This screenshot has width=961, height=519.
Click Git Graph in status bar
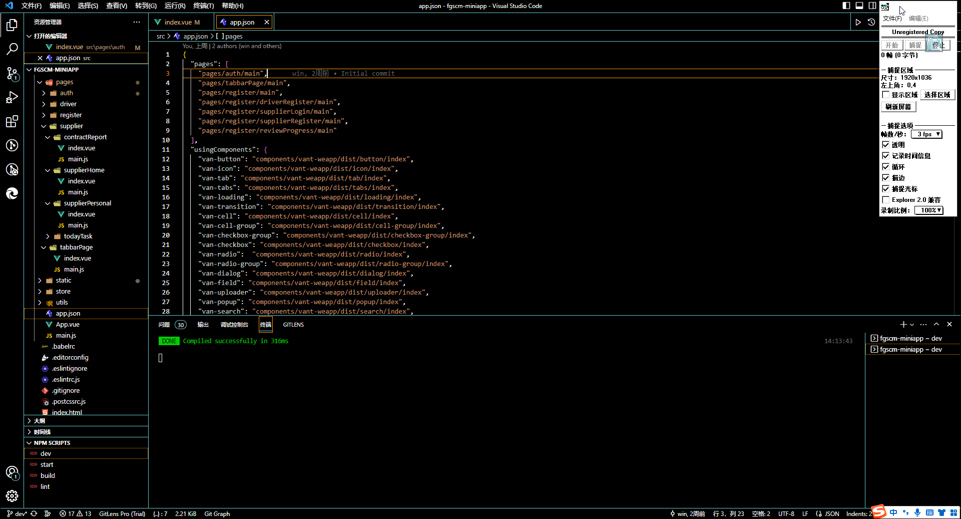tap(217, 513)
